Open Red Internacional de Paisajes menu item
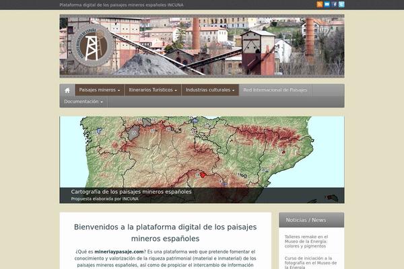Image resolution: width=404 pixels, height=269 pixels. click(275, 90)
